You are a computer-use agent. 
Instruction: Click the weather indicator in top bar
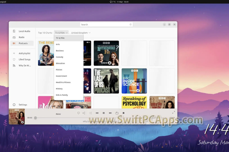click(x=113, y=2)
